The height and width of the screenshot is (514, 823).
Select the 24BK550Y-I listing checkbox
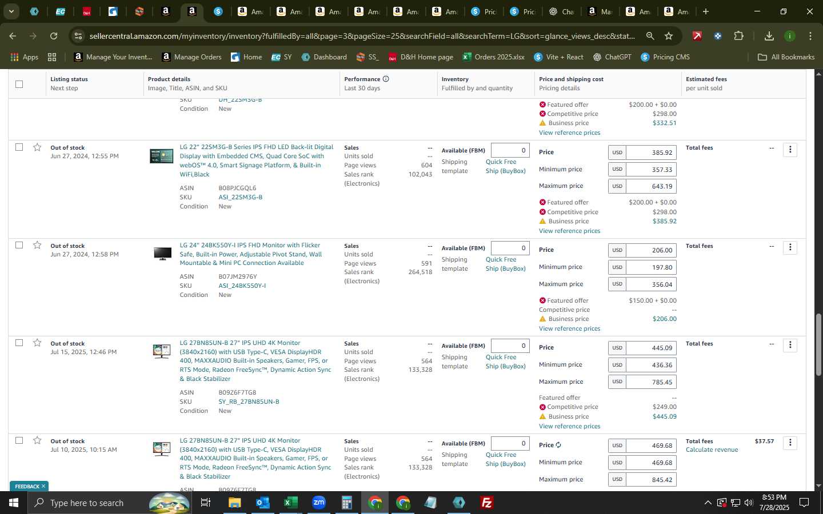pyautogui.click(x=19, y=244)
